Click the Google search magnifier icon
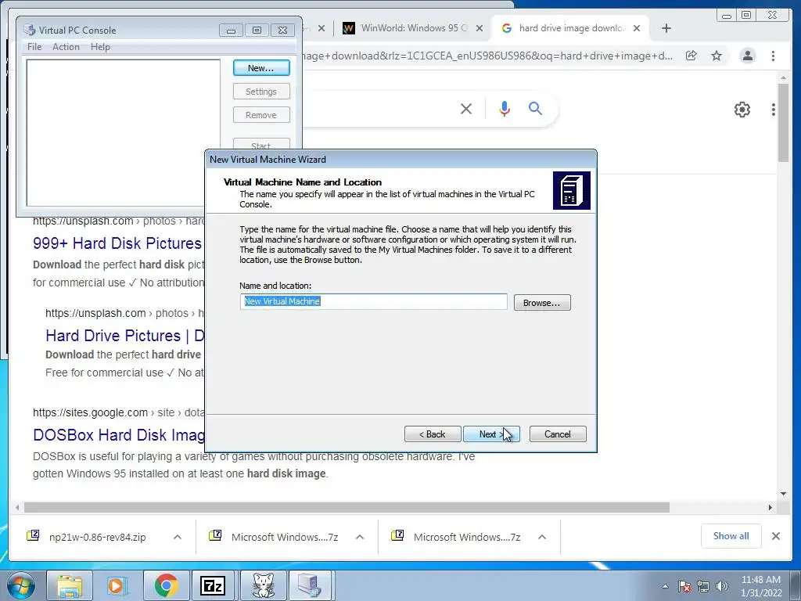Screen dimensions: 801x601 (535, 108)
